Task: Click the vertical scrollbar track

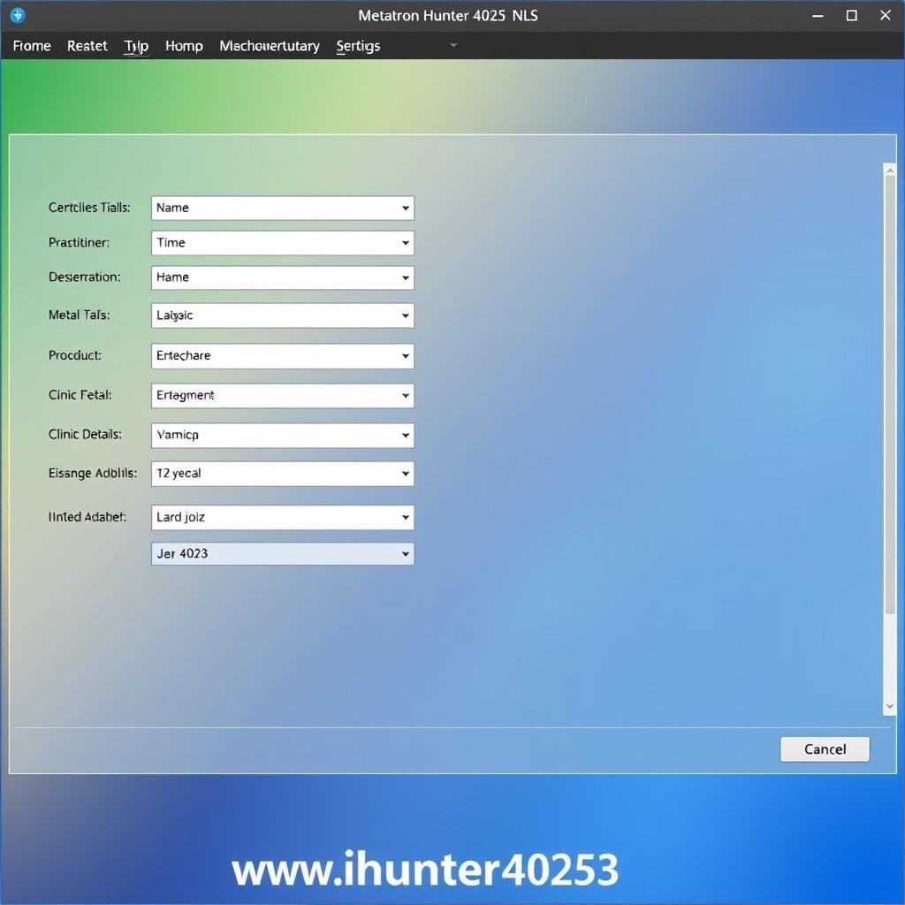Action: click(889, 442)
